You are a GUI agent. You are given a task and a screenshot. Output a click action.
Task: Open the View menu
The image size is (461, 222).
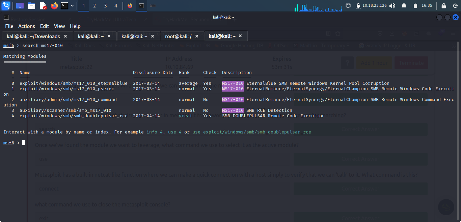point(59,26)
